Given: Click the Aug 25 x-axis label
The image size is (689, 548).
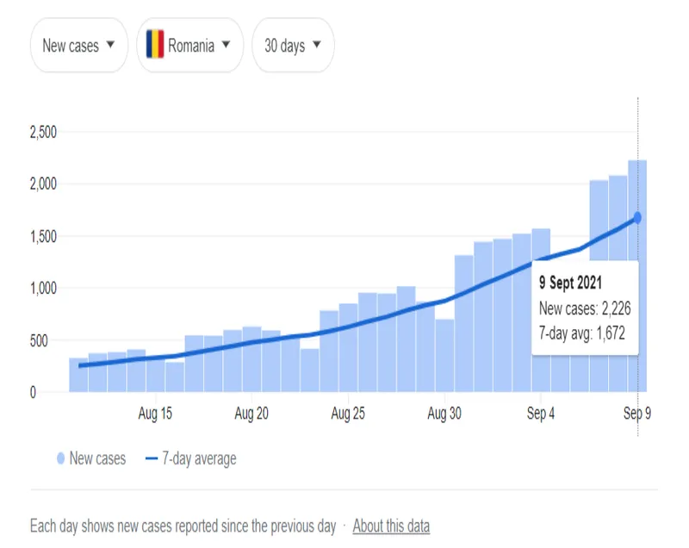Looking at the screenshot, I should click(348, 414).
